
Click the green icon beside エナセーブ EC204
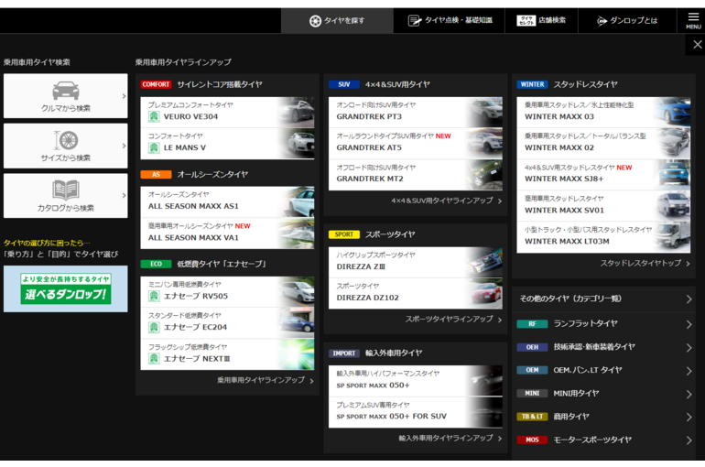tap(154, 327)
